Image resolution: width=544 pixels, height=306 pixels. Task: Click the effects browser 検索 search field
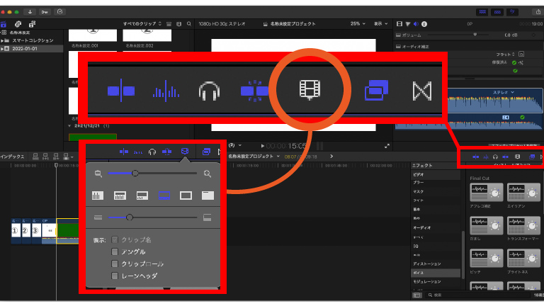[x=479, y=295]
